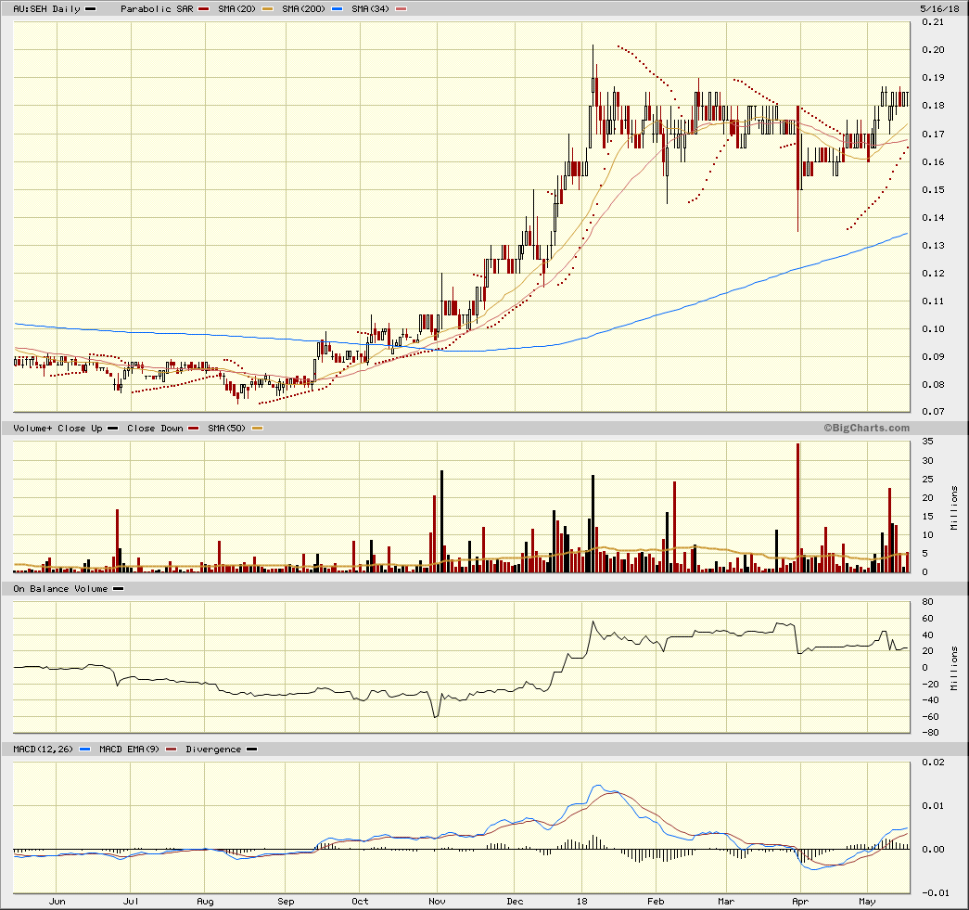Select the Close Down legend label

click(155, 429)
